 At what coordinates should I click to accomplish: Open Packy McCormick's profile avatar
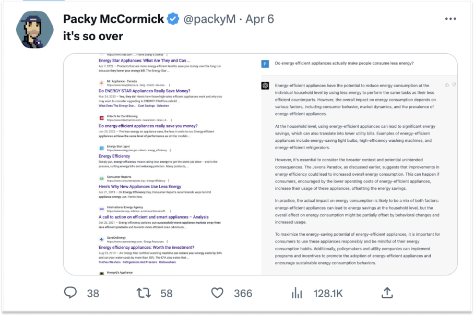(36, 28)
